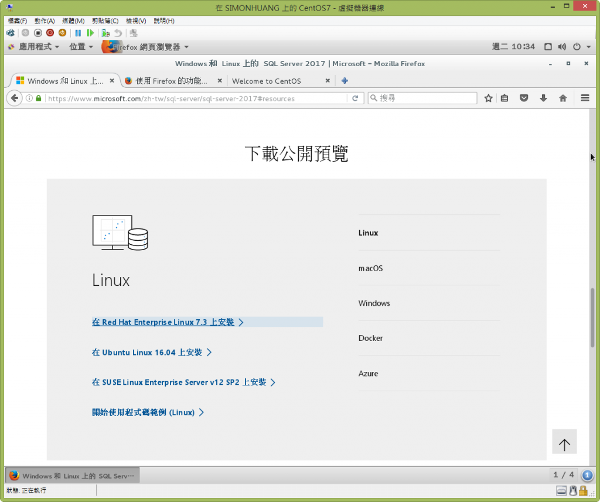Click the Firefox back arrow button

tap(15, 98)
